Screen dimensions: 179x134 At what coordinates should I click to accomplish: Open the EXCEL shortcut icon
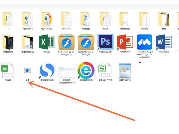(x=47, y=42)
